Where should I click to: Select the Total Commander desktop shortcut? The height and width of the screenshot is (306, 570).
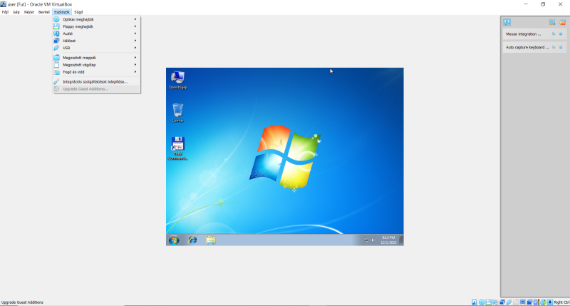[x=177, y=148]
